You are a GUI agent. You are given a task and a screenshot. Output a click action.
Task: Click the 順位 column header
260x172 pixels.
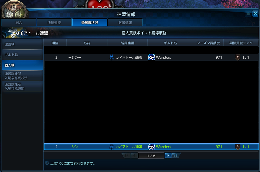(55, 43)
